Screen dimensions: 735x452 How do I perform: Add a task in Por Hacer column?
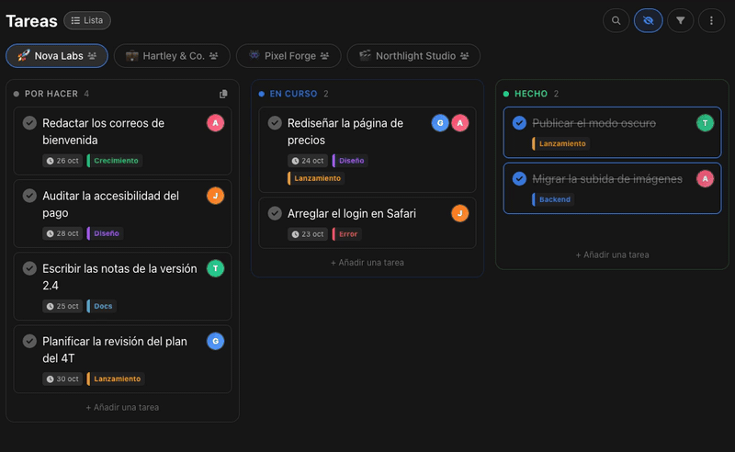pos(122,408)
